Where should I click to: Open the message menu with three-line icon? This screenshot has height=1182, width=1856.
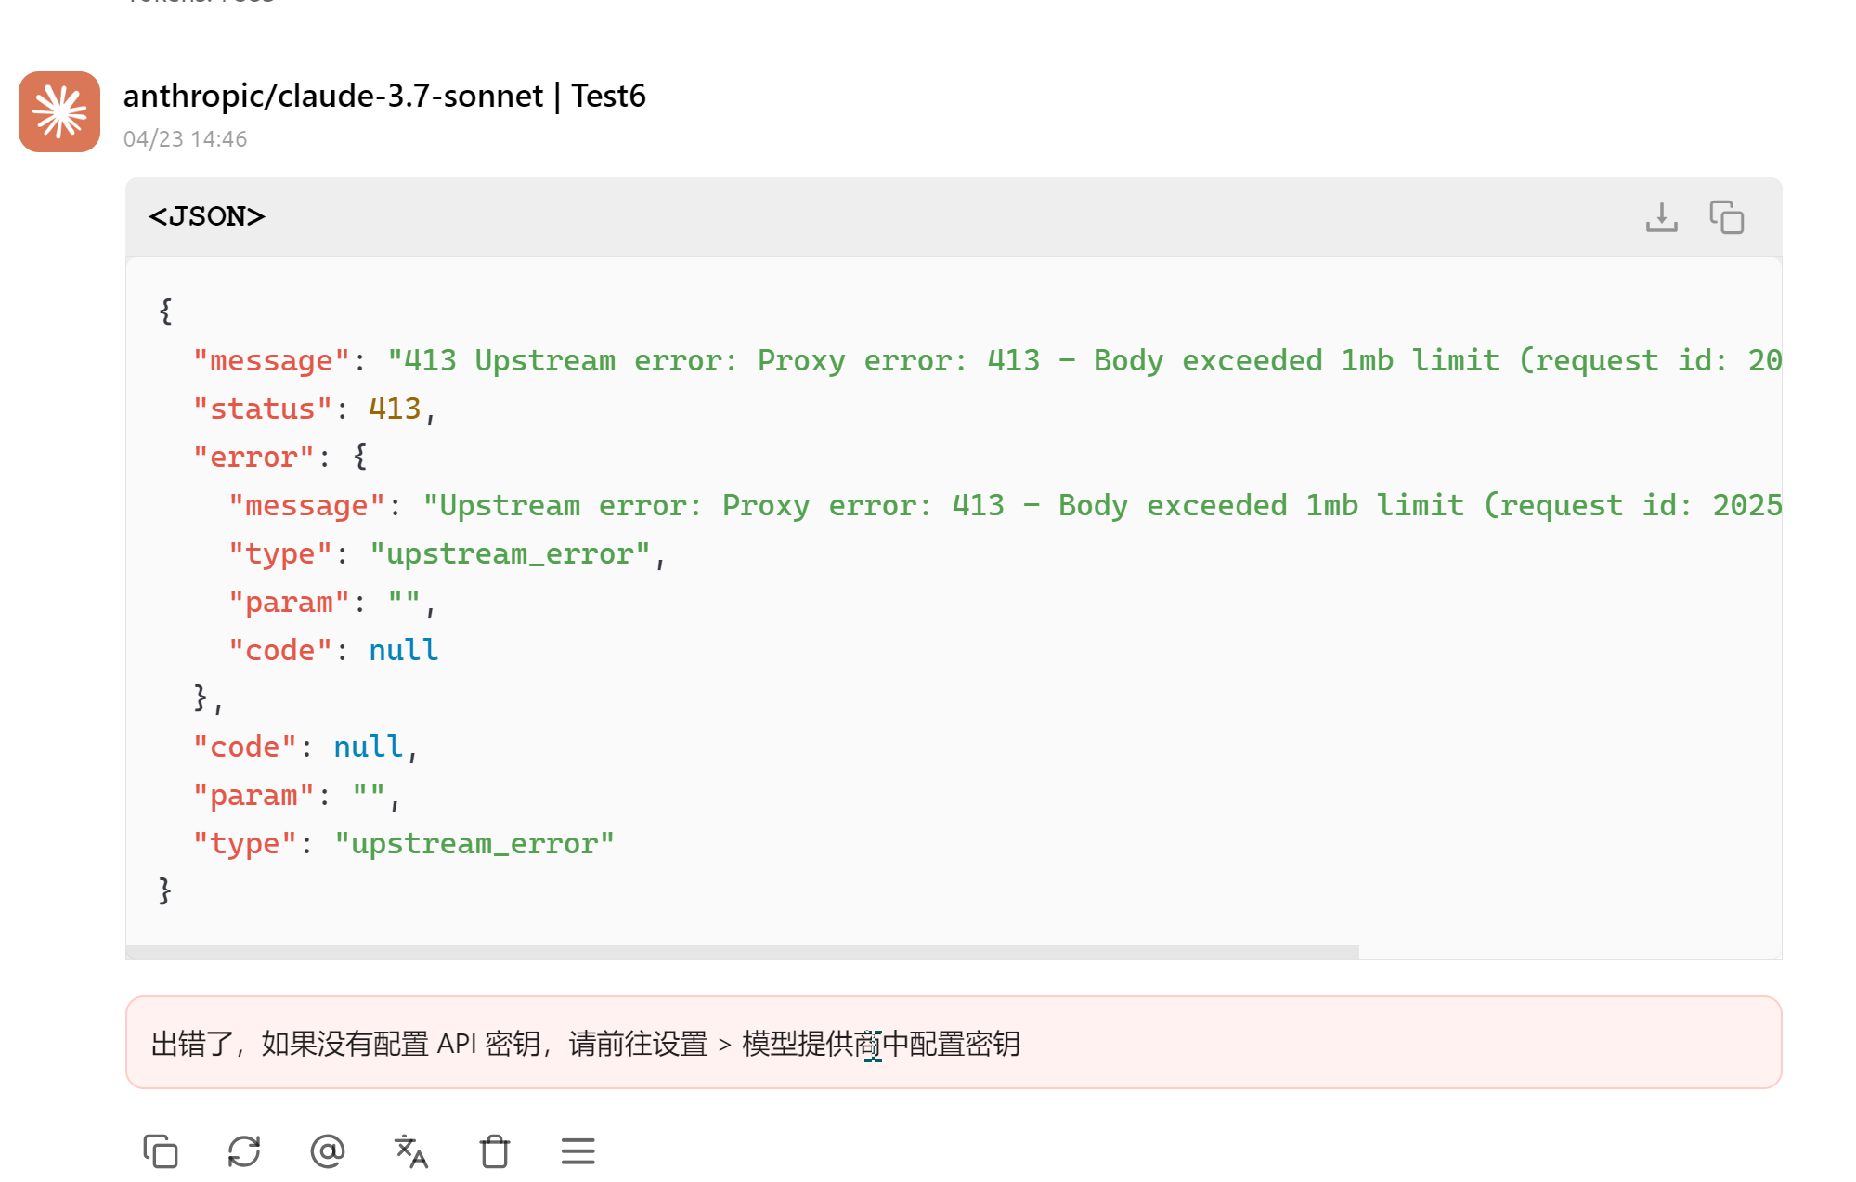point(578,1151)
